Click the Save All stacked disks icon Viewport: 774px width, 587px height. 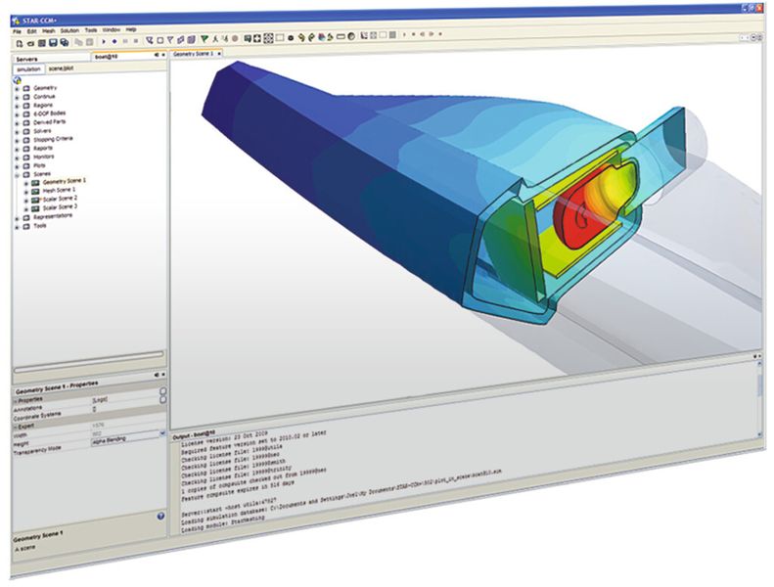pyautogui.click(x=65, y=43)
